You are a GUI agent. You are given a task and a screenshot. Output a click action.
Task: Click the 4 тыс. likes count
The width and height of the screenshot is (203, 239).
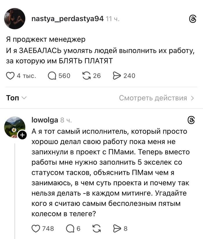pyautogui.click(x=26, y=76)
